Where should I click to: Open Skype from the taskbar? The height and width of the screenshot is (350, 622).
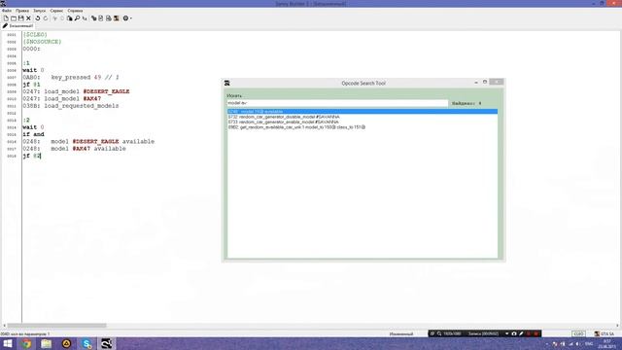point(86,343)
